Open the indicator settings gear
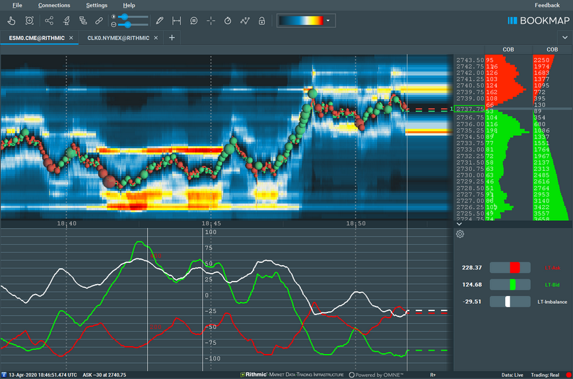The image size is (573, 379). click(x=460, y=234)
